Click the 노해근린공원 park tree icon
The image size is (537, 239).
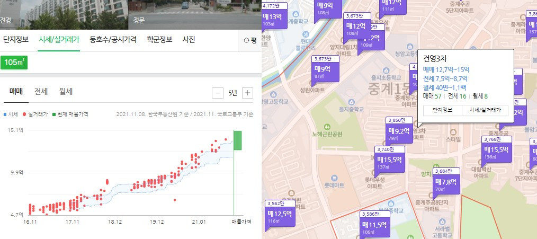coord(327,127)
